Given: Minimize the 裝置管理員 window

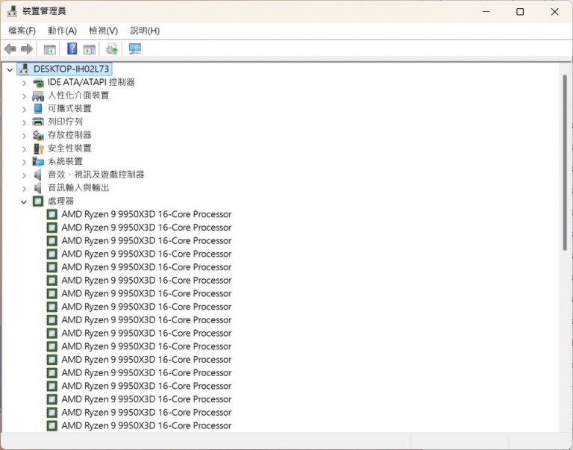Looking at the screenshot, I should (486, 12).
